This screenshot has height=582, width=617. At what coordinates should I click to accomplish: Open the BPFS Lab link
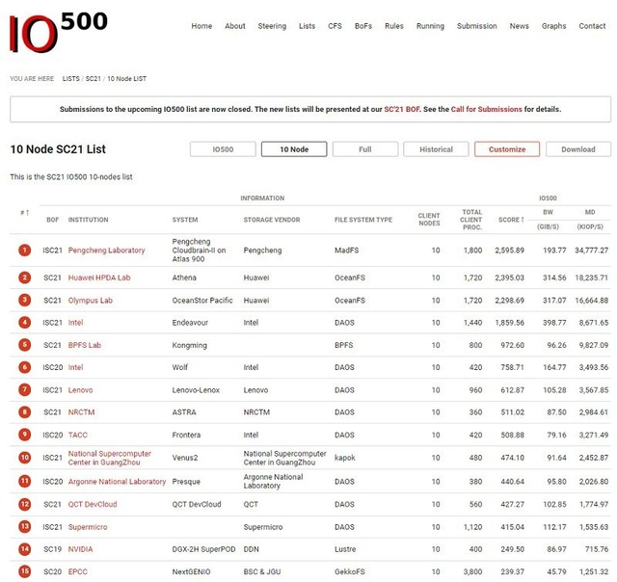[x=84, y=345]
